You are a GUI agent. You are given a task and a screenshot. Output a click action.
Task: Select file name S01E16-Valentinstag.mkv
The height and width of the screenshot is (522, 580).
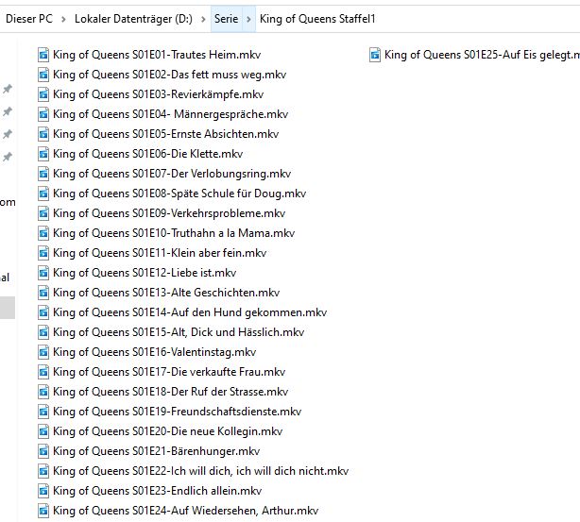pos(155,352)
